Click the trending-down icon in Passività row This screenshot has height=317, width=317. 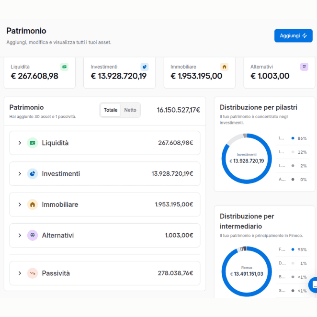pyautogui.click(x=33, y=273)
